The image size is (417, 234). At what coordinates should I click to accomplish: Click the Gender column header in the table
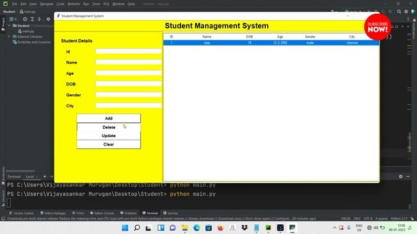310,36
